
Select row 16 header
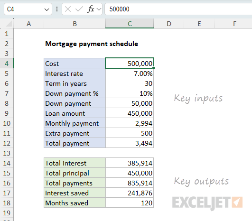coord(7,183)
